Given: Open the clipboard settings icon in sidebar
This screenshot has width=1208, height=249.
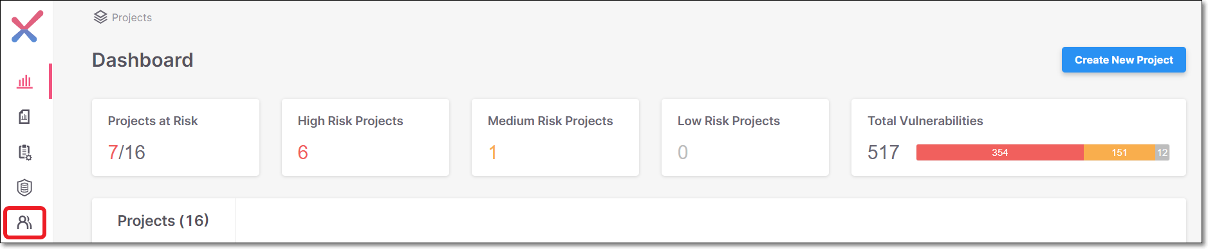Looking at the screenshot, I should pos(24,152).
